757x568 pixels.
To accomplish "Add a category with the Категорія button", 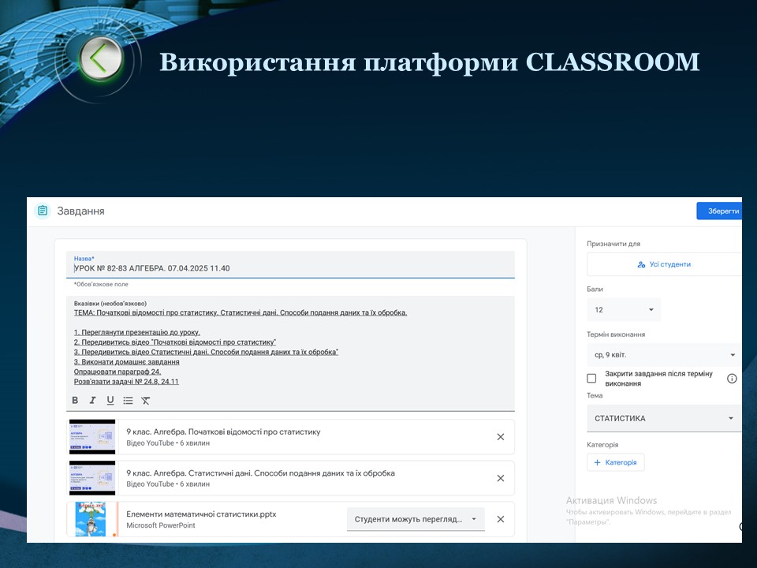I will tap(615, 462).
